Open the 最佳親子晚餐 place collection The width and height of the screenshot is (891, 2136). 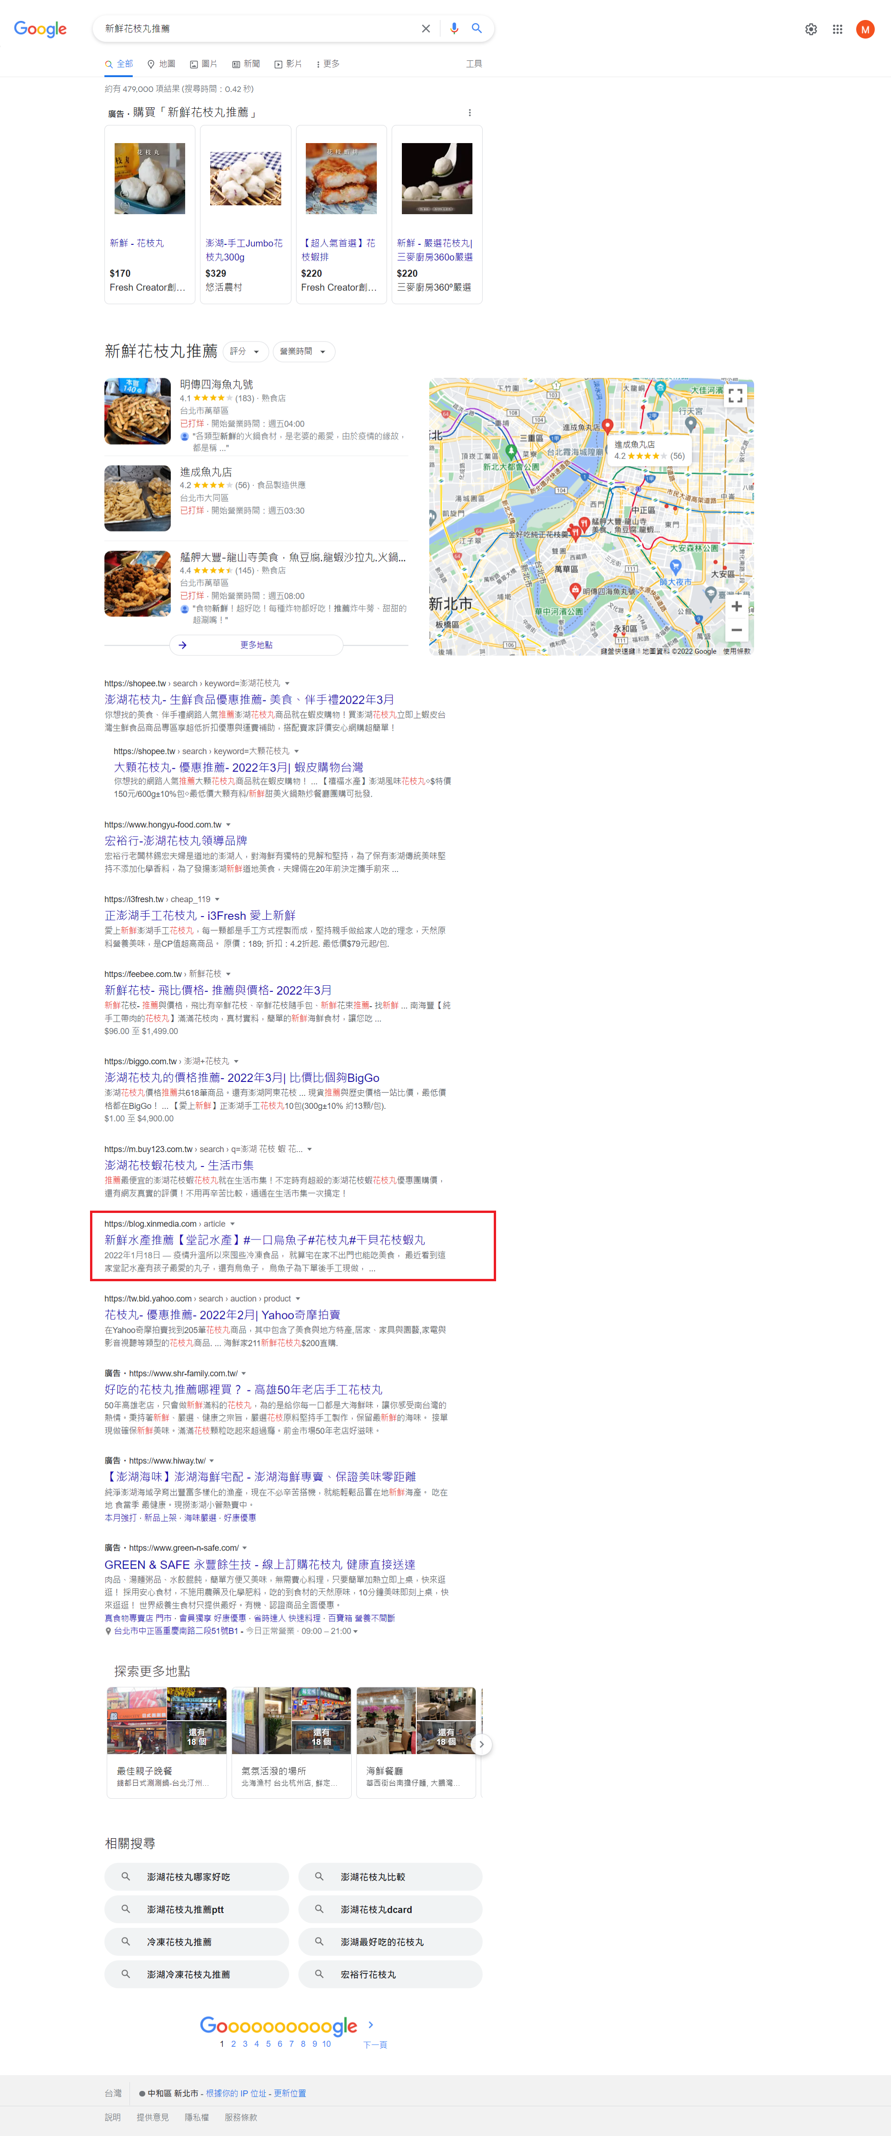click(167, 1742)
